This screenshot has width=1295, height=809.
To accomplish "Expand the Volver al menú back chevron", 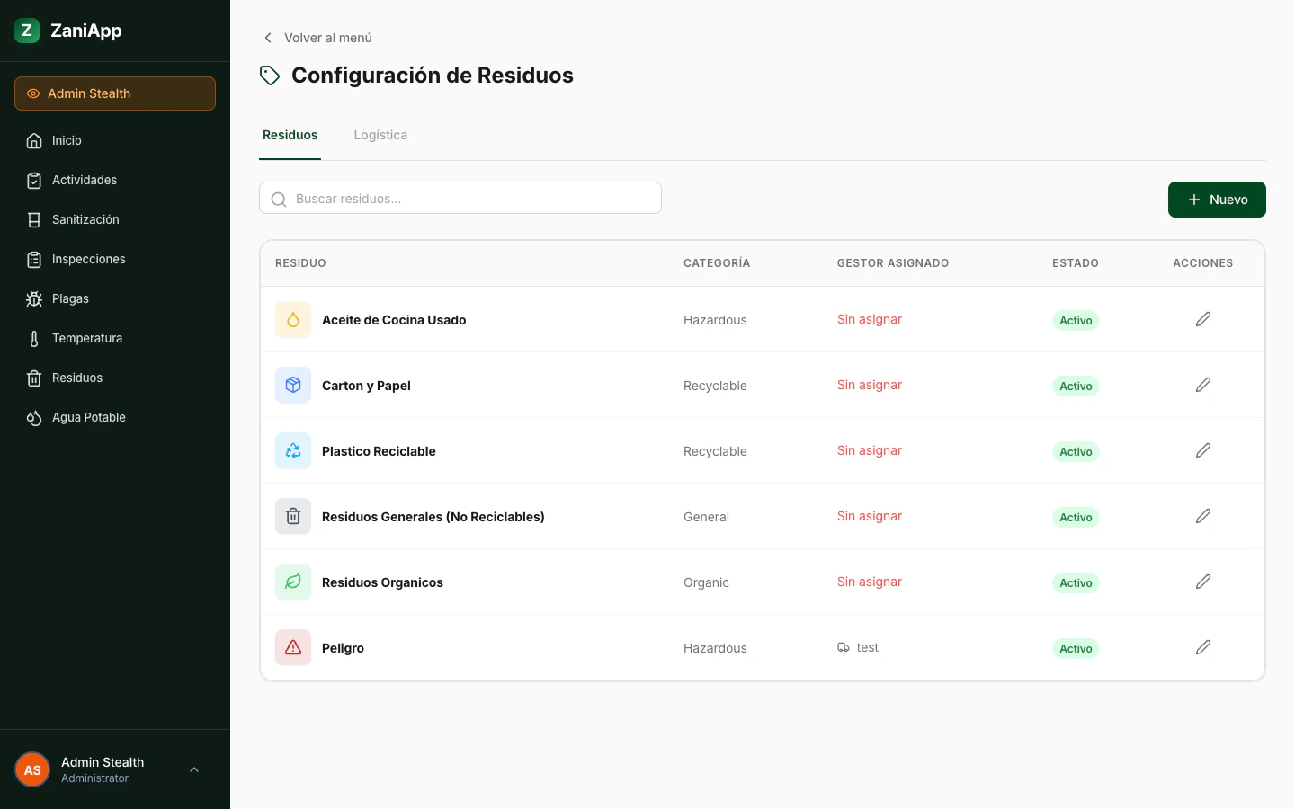I will tap(268, 38).
